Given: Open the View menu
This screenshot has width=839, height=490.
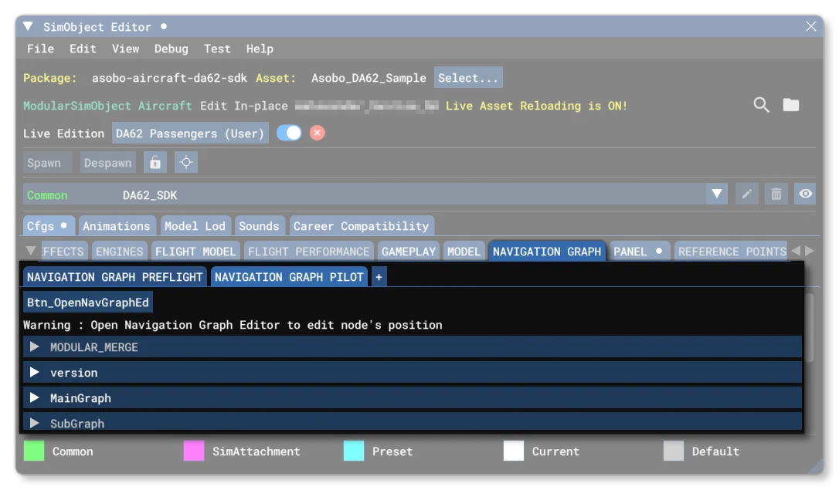Looking at the screenshot, I should tap(126, 49).
